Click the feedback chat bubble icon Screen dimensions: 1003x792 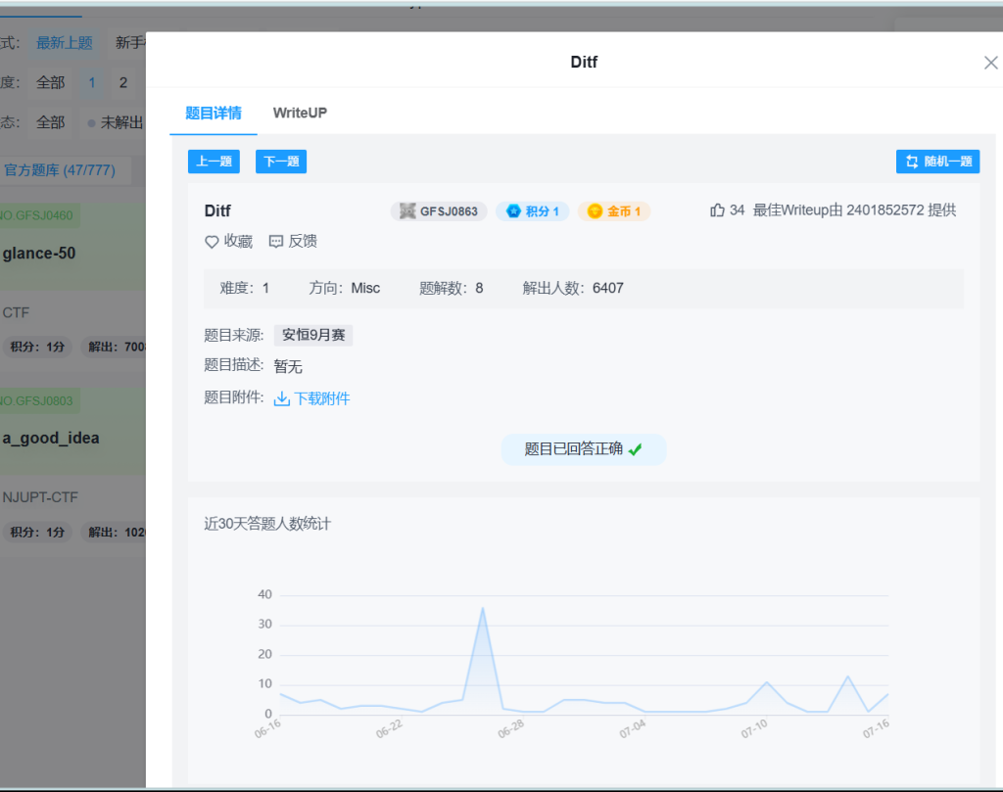pyautogui.click(x=276, y=242)
